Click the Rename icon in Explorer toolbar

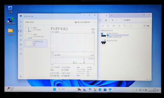pyautogui.click(x=114, y=26)
